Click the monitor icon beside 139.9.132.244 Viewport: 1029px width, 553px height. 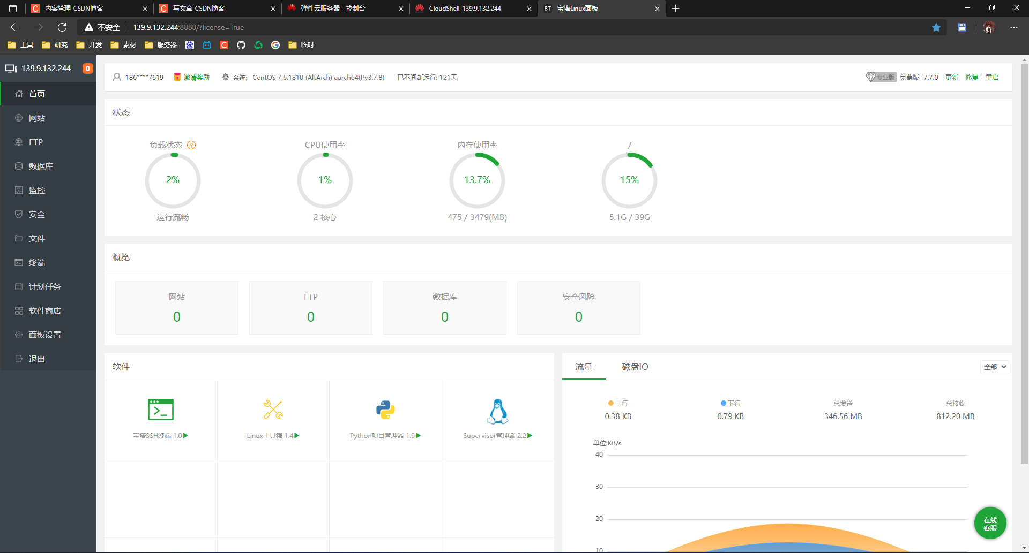pos(11,69)
